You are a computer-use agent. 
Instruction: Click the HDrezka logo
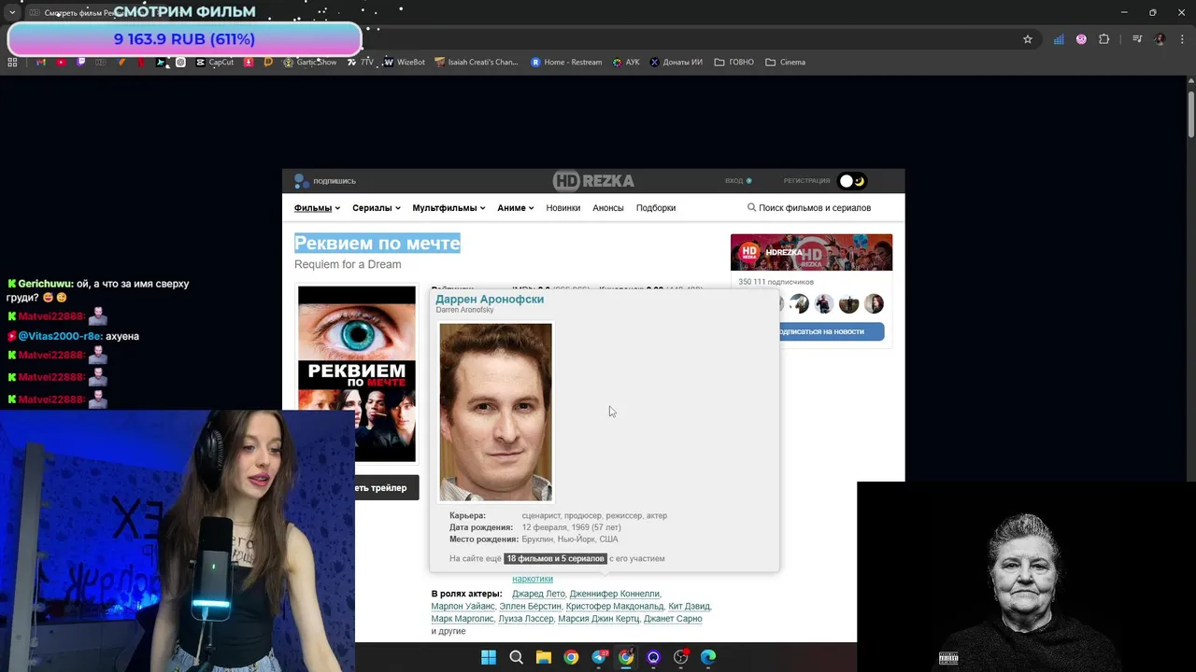click(593, 181)
